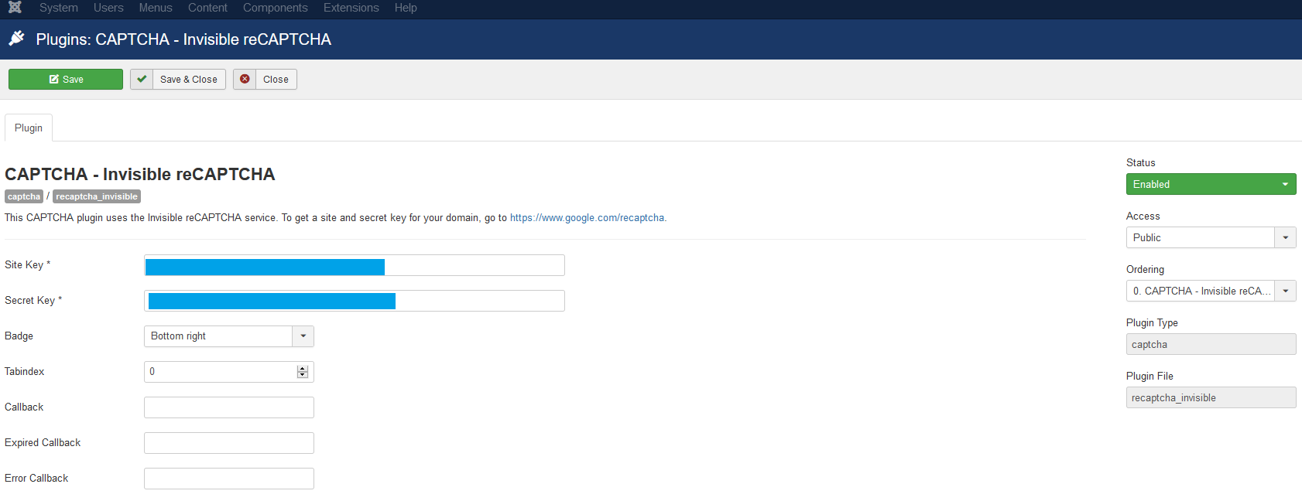Open the Ordering dropdown
The height and width of the screenshot is (501, 1302).
[x=1211, y=291]
